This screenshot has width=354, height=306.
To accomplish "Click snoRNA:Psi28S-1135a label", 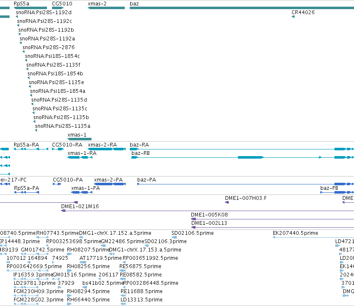I will [62, 126].
